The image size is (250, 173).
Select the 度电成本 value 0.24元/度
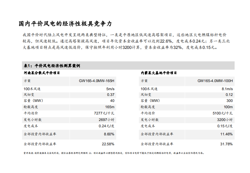106,126
